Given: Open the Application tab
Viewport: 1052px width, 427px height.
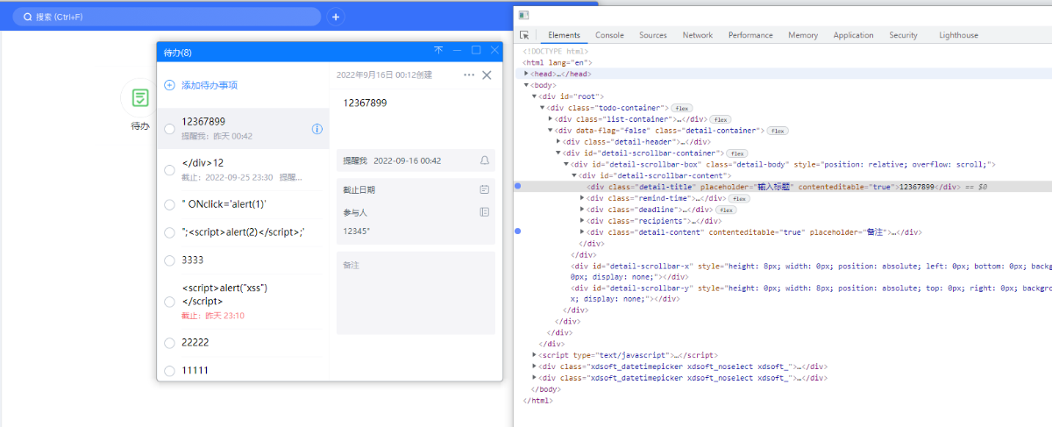Looking at the screenshot, I should [854, 35].
